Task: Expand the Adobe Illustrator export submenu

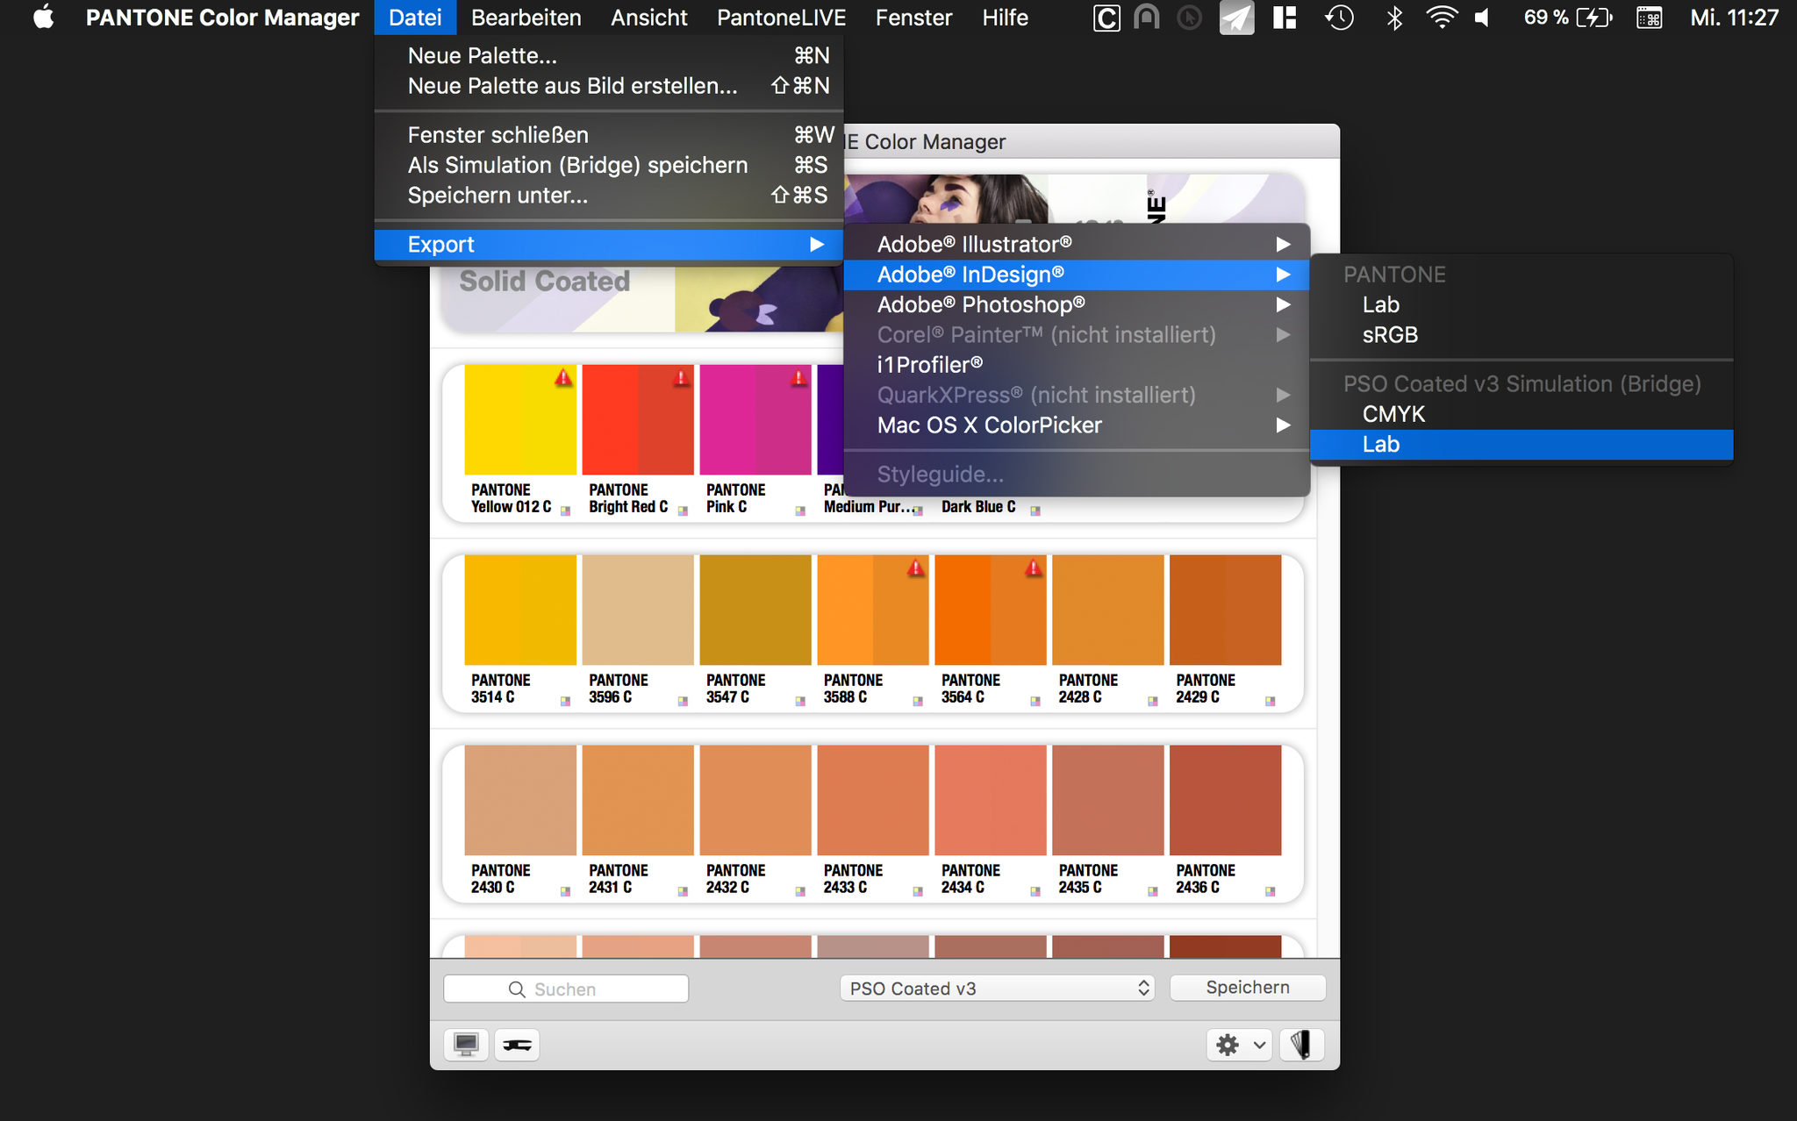Action: click(x=1077, y=244)
